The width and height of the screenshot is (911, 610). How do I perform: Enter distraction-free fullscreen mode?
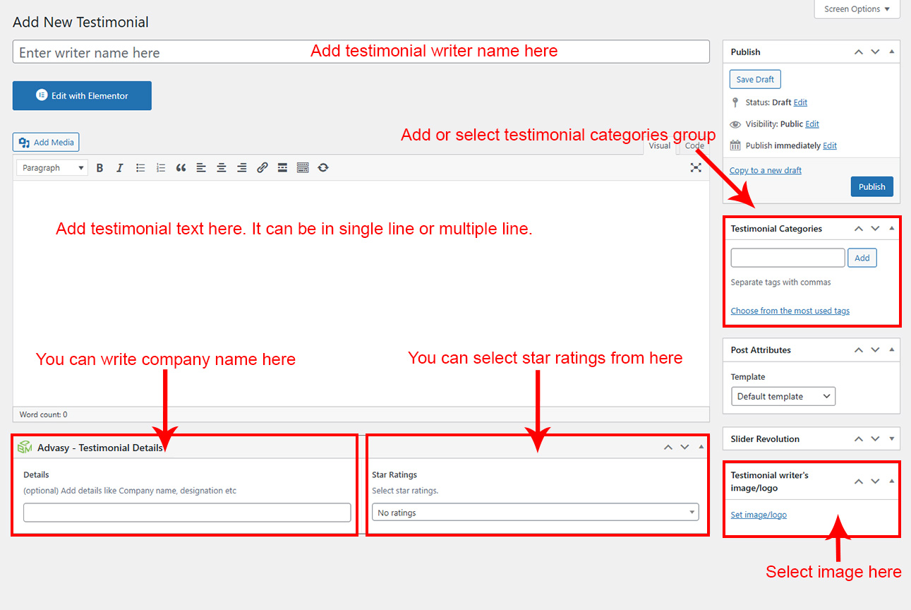pos(696,168)
